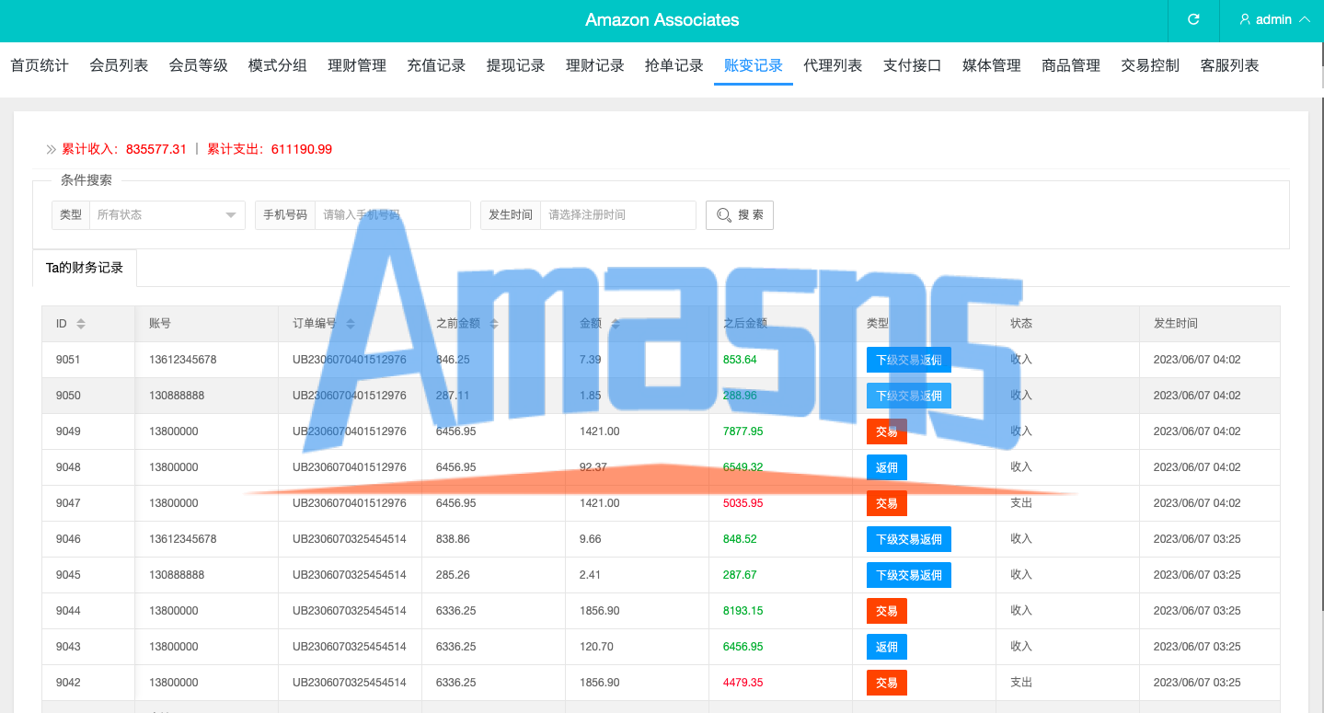1324x713 pixels.
Task: Open 充值记录 menu item
Action: (436, 65)
